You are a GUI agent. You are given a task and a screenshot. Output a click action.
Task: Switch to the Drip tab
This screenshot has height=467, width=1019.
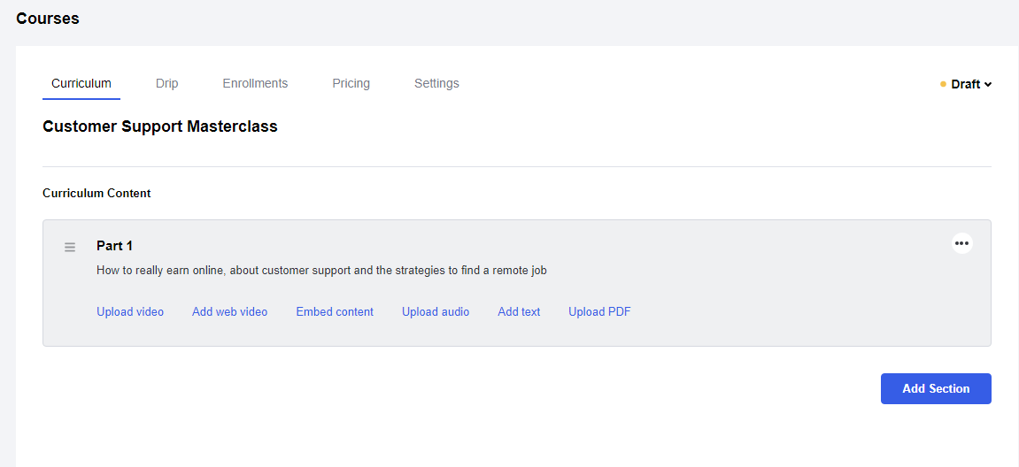167,83
